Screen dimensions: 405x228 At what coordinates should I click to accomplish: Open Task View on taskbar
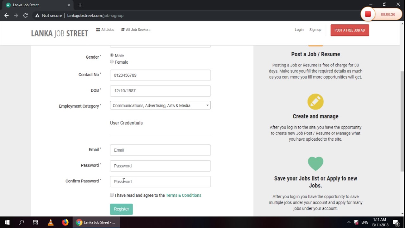point(35,222)
